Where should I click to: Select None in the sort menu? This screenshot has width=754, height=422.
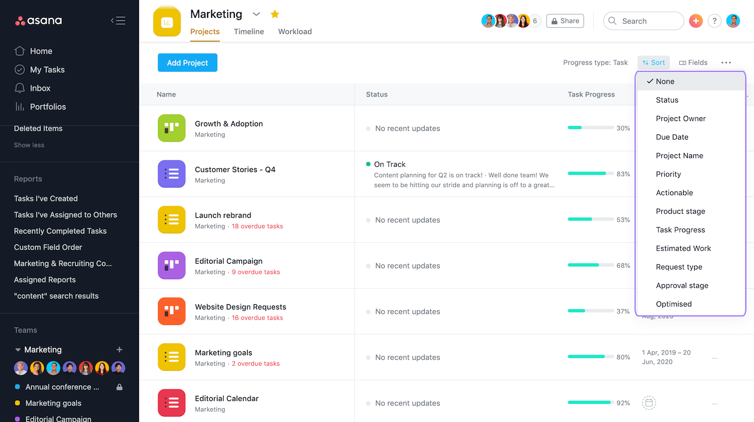(x=690, y=81)
